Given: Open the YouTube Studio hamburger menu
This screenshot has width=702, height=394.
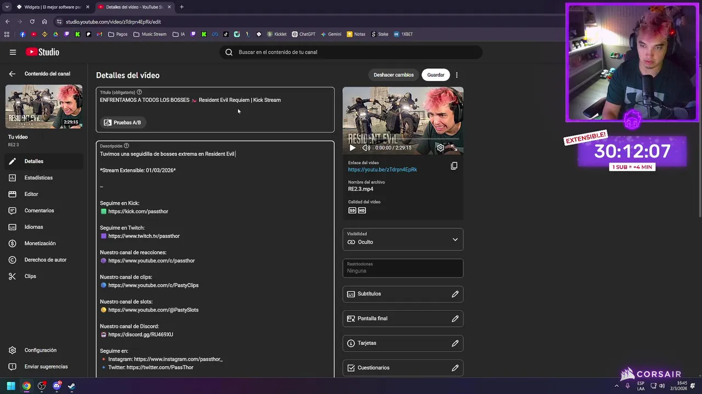Looking at the screenshot, I should click(13, 52).
